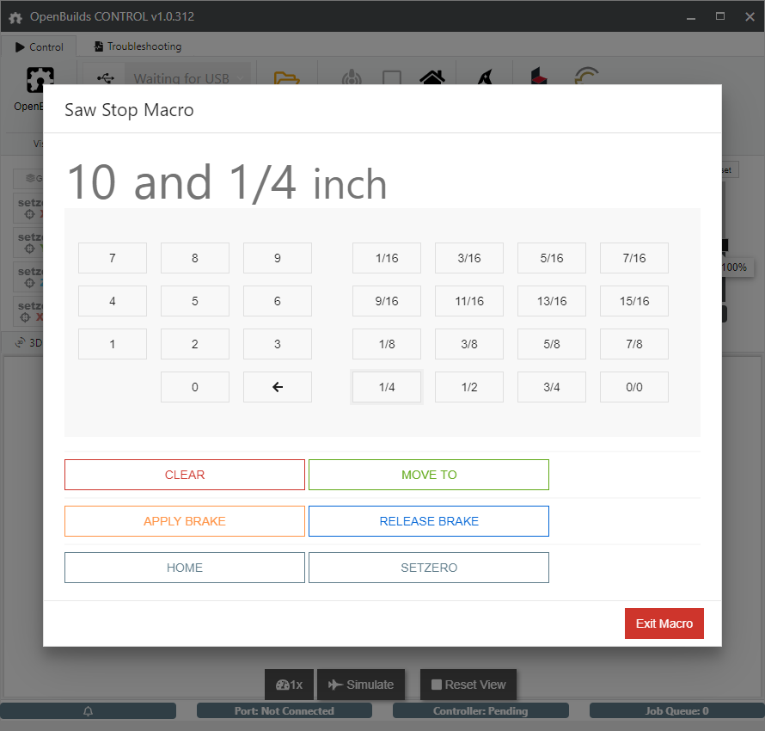Viewport: 765px width, 731px height.
Task: Click the Reset View button
Action: [468, 685]
